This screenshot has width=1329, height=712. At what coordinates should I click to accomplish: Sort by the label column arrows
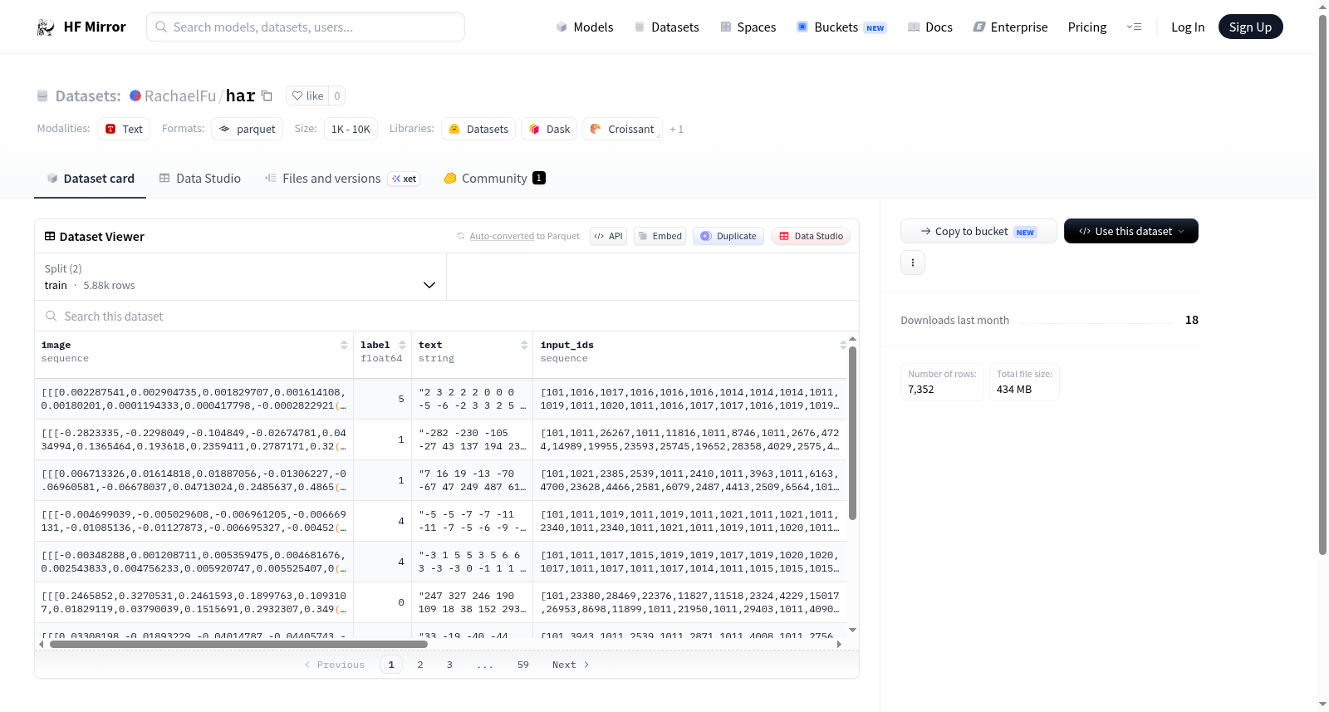tap(402, 345)
